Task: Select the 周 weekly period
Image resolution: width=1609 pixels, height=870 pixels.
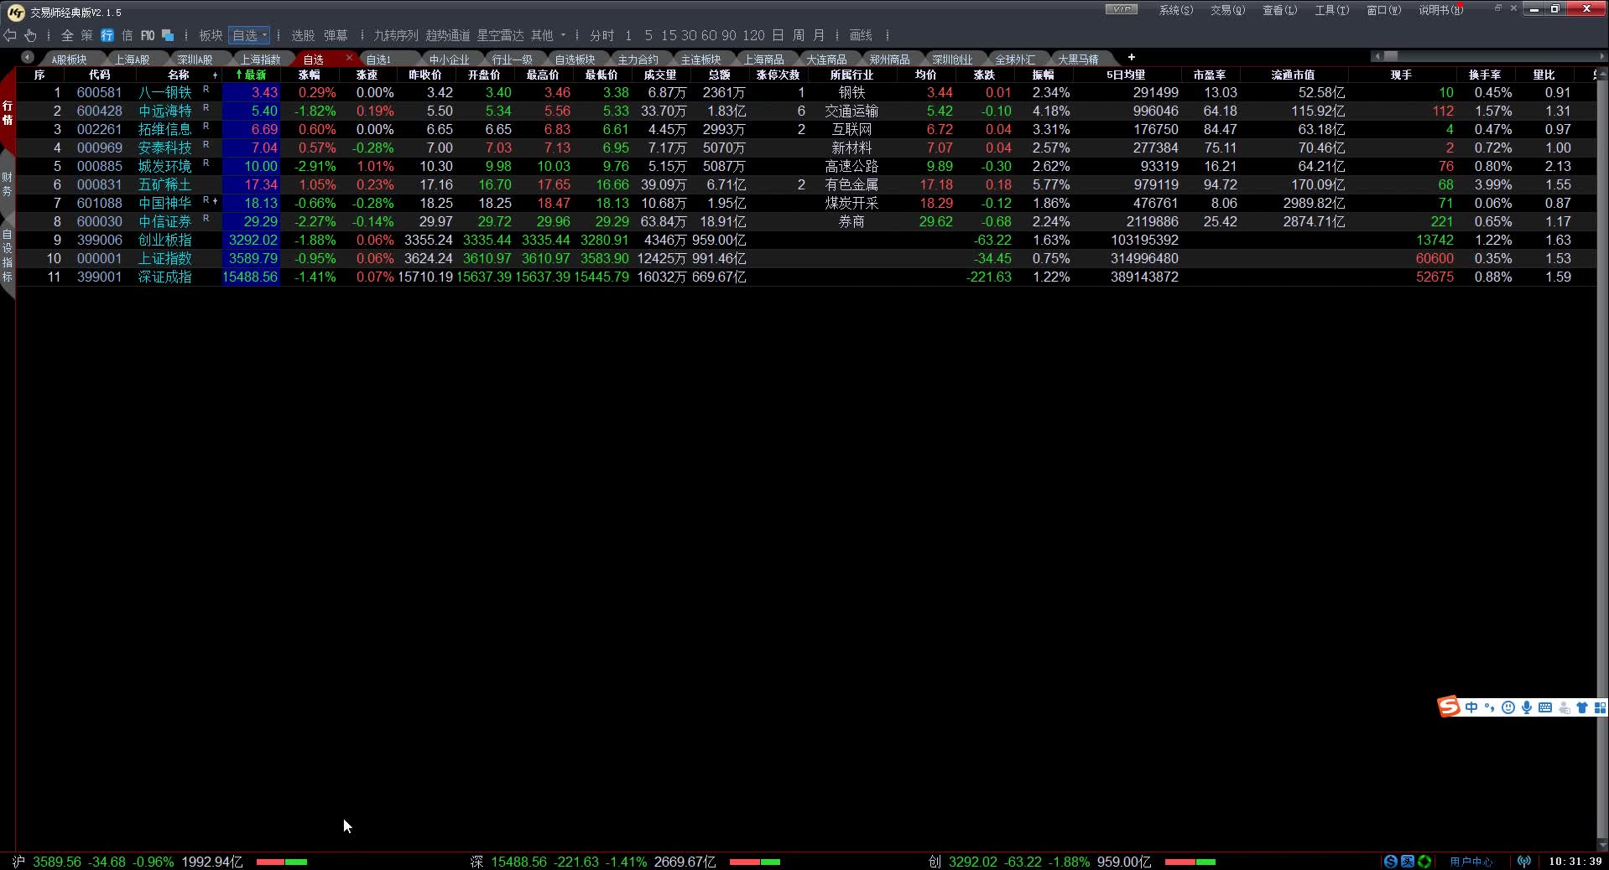Action: (799, 35)
